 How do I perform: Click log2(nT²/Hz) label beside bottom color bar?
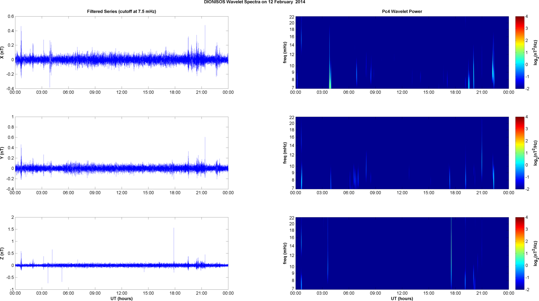[x=536, y=253]
